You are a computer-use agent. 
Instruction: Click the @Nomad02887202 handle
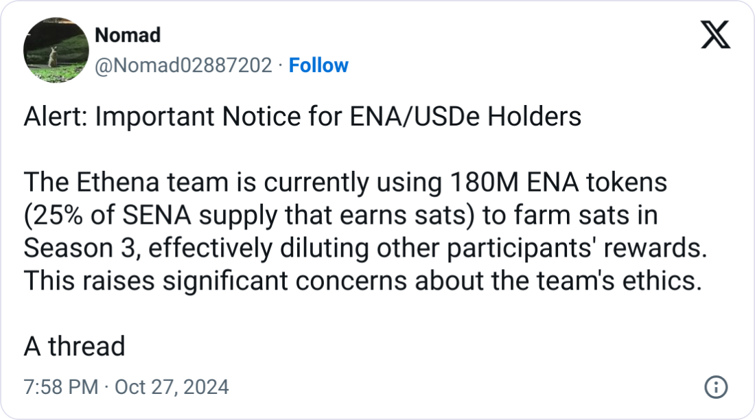(x=183, y=65)
